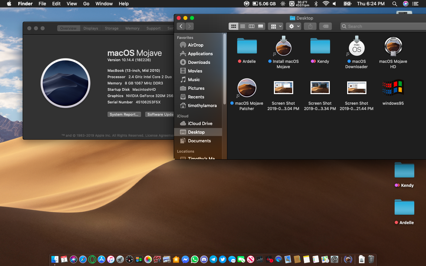The width and height of the screenshot is (426, 266).
Task: Open Safari from the Dock
Action: coord(83,259)
